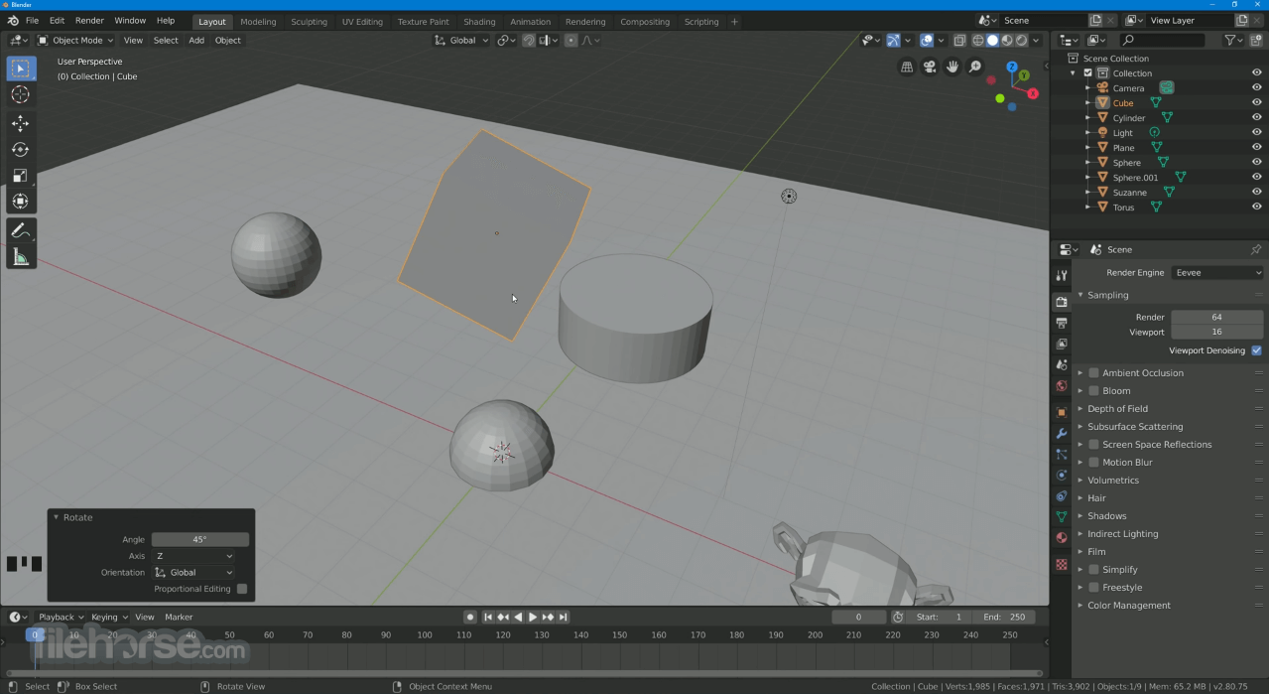The height and width of the screenshot is (694, 1269).
Task: Activate the Rotate tool
Action: (x=20, y=150)
